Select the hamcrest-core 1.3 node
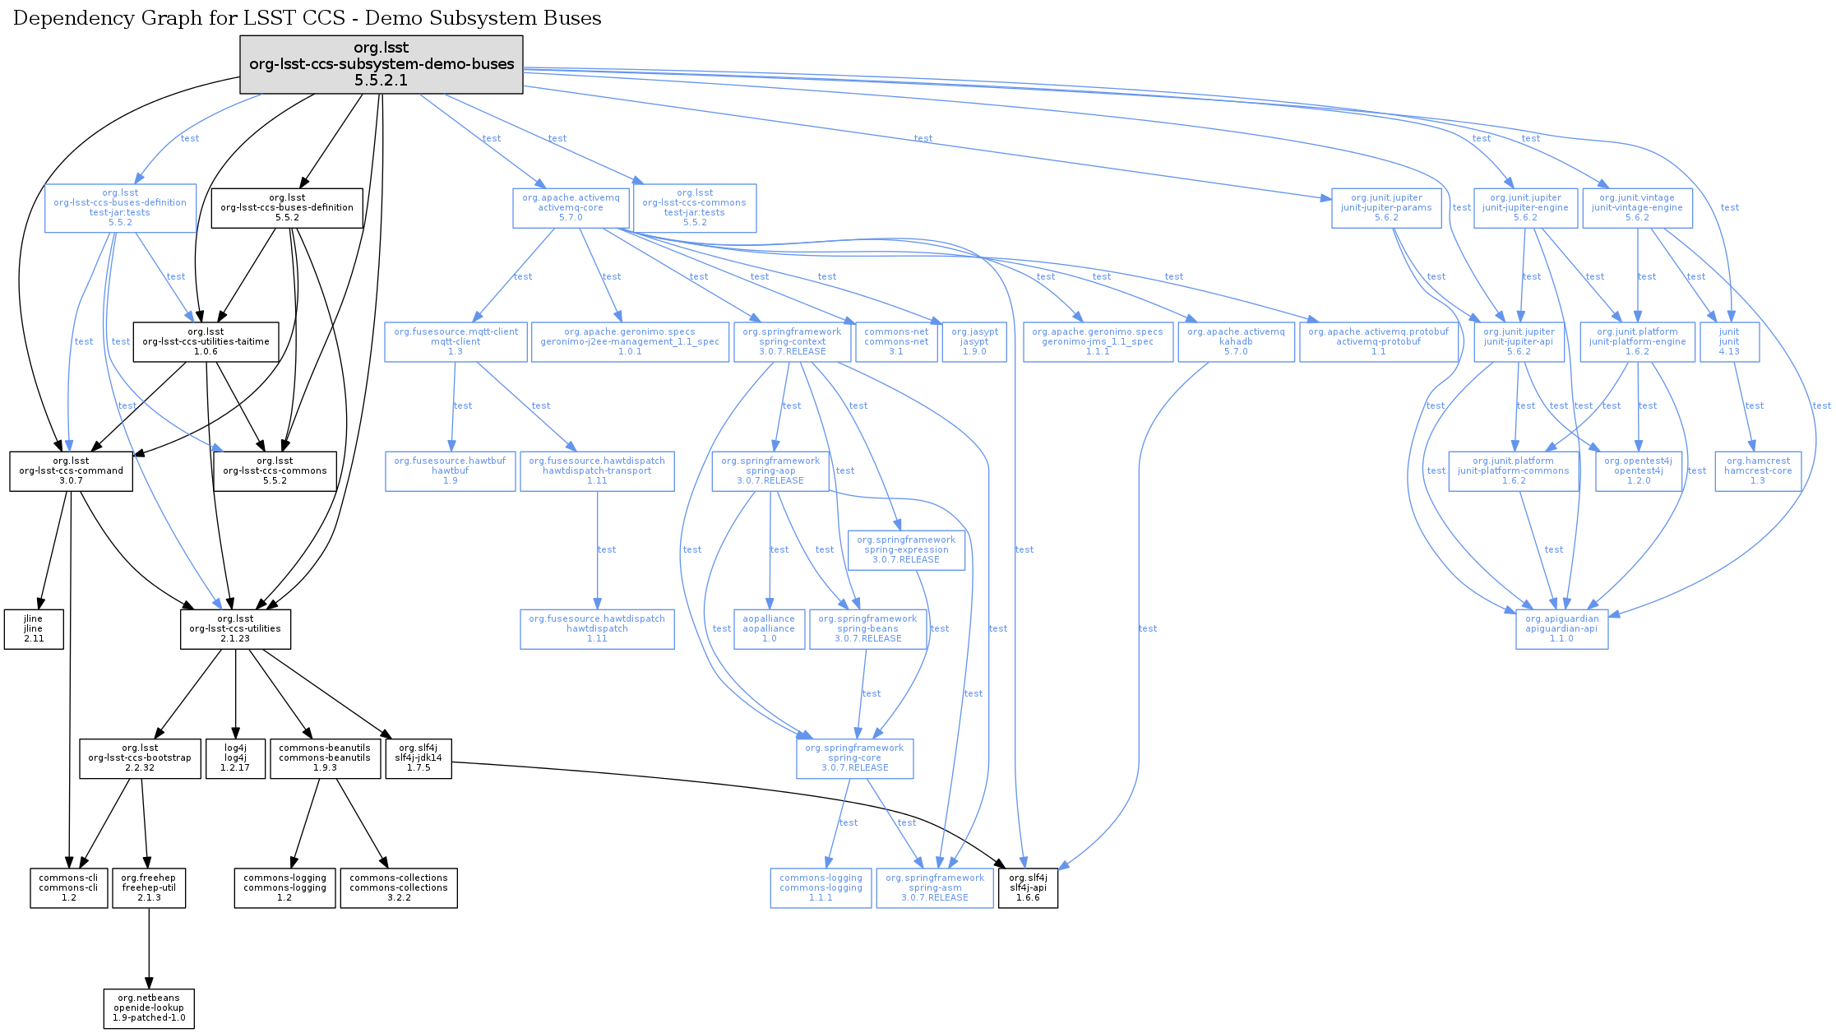The image size is (1836, 1033). [1758, 471]
